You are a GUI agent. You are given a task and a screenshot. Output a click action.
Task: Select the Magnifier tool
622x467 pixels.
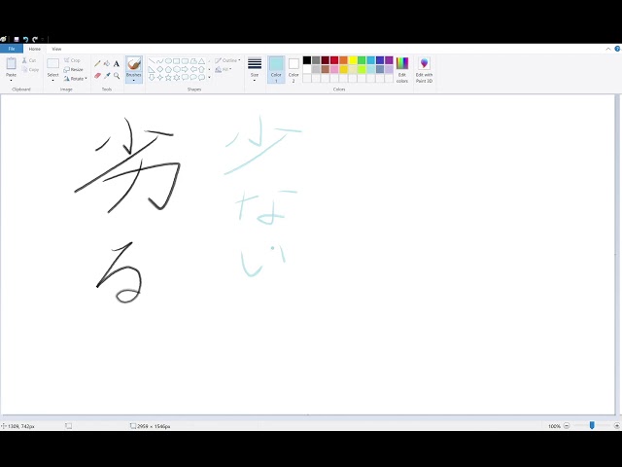117,76
